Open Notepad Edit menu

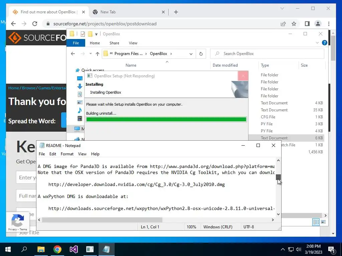52,154
